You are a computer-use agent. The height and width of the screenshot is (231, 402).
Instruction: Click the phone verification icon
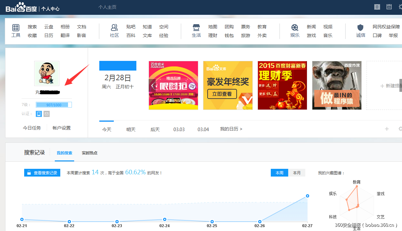pos(39,114)
